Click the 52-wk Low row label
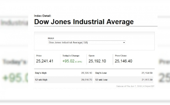The image size is (170, 105). 101,79
